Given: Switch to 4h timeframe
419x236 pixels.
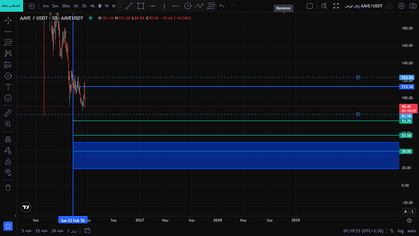Looking at the screenshot, I should 92,6.
